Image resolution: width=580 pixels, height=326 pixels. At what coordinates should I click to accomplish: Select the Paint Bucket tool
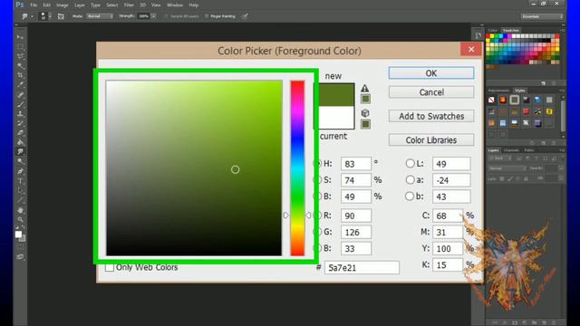[20, 142]
